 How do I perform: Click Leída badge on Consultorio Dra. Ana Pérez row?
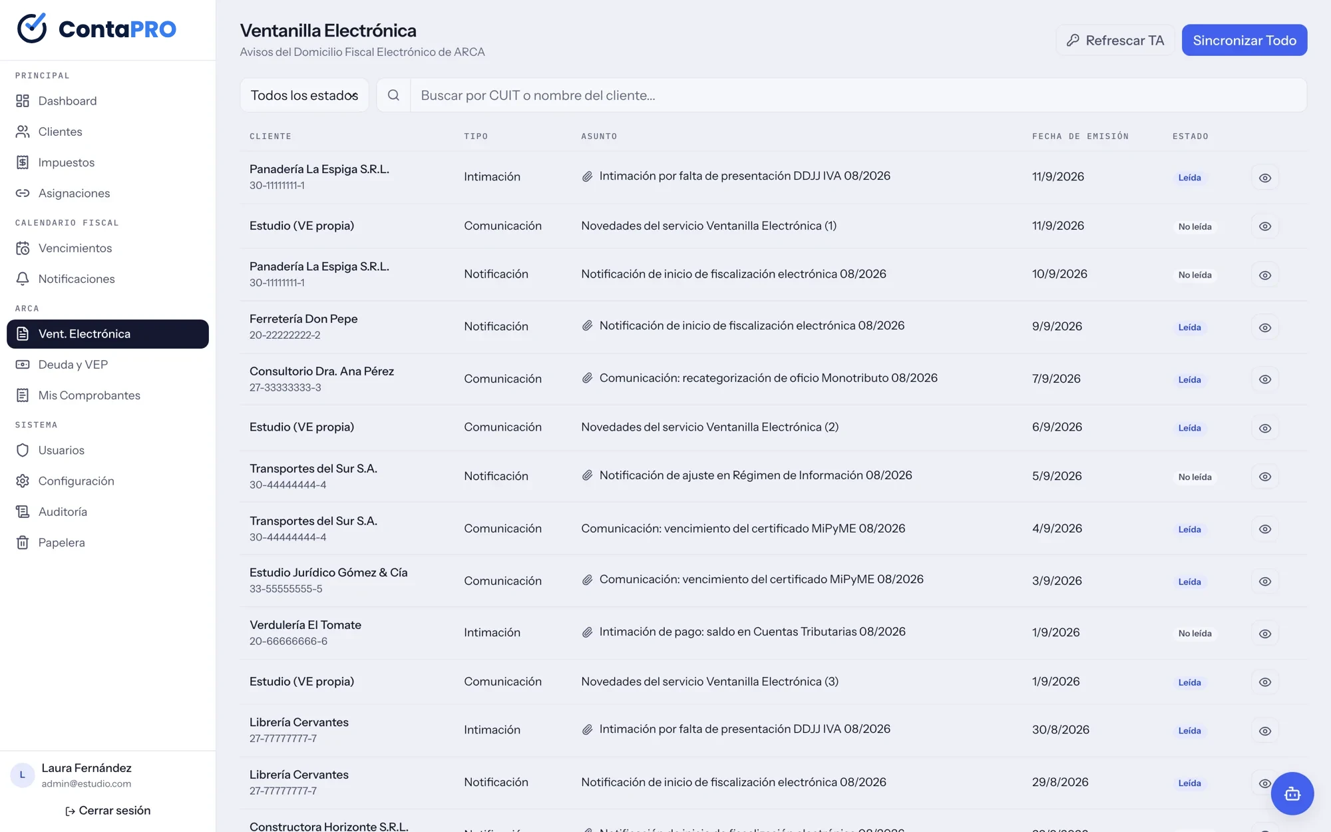coord(1189,380)
